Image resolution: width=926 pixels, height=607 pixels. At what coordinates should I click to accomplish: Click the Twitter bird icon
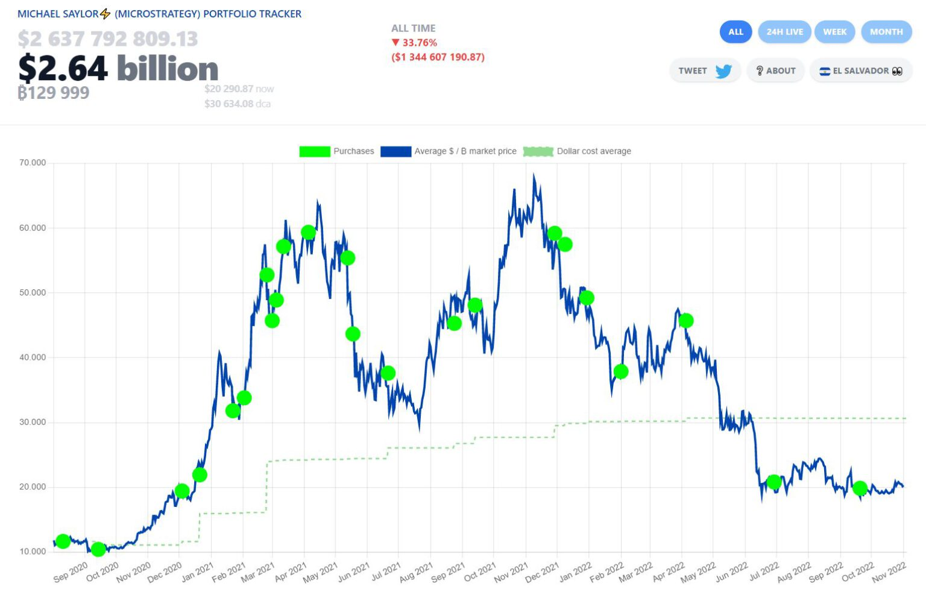pos(723,71)
